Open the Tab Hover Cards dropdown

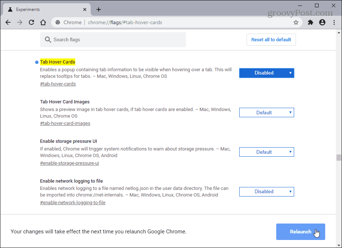(x=266, y=73)
